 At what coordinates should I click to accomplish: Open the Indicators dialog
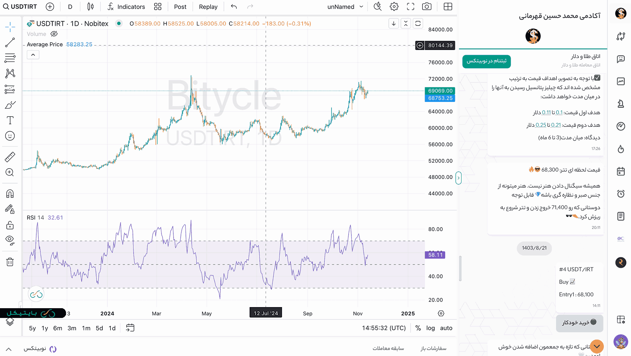[x=126, y=7]
